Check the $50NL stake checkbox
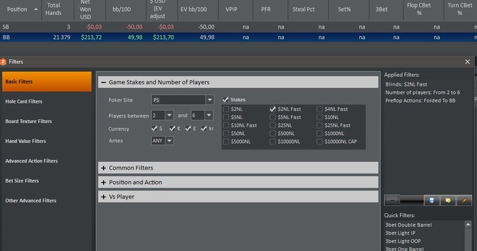 click(226, 133)
